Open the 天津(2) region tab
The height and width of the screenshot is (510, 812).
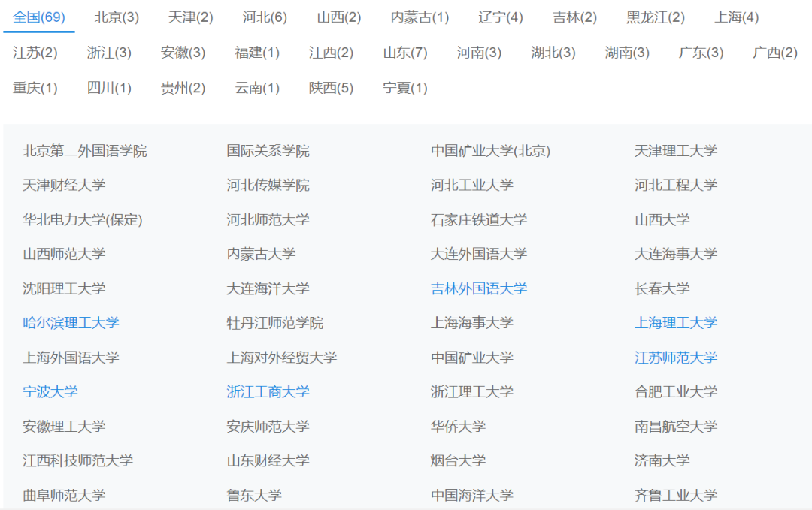[x=190, y=17]
